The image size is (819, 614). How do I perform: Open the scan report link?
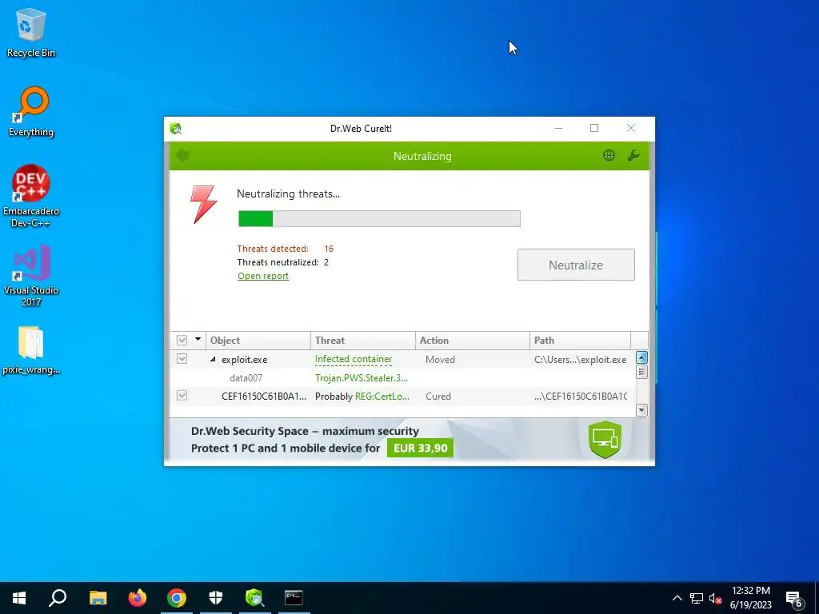pyautogui.click(x=262, y=276)
